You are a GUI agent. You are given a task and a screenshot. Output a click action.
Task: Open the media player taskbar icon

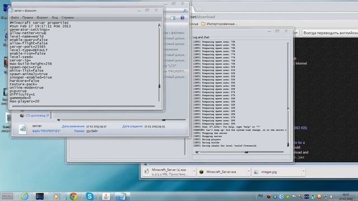coord(56,196)
